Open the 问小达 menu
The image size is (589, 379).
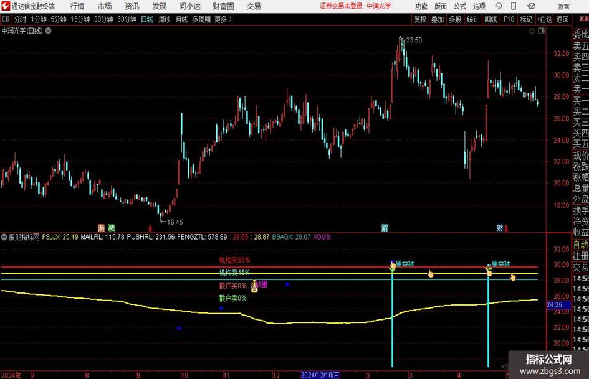(x=189, y=6)
